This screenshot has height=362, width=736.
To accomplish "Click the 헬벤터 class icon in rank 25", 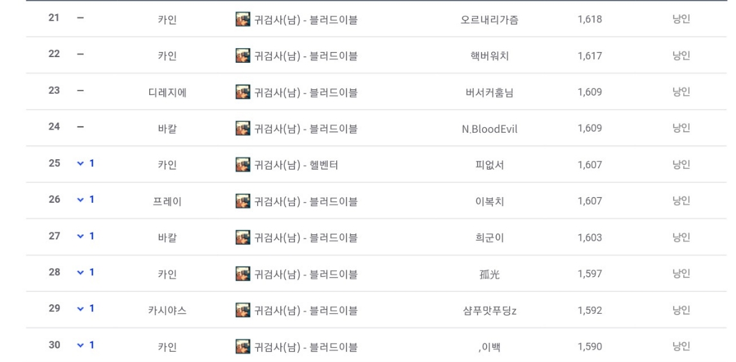I will [x=243, y=164].
